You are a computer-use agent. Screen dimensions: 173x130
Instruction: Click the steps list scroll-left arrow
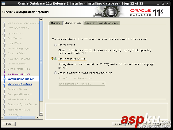[2, 117]
